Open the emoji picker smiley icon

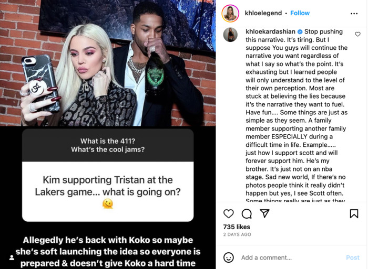click(x=228, y=257)
